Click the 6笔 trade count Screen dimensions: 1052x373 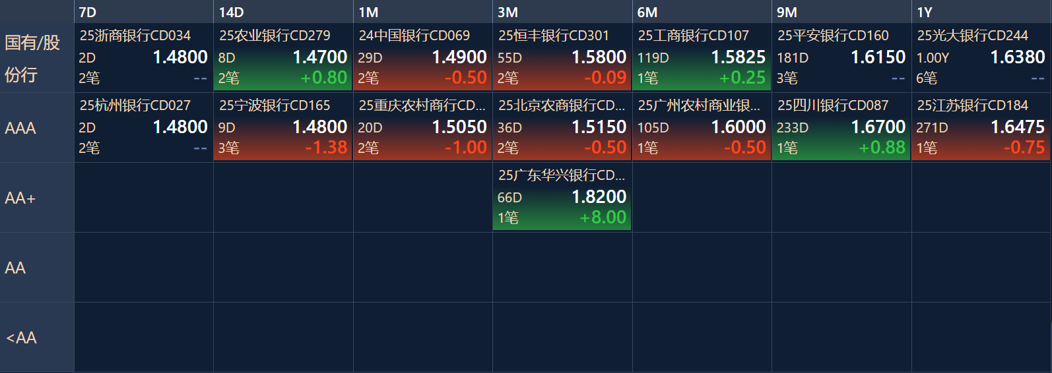point(927,78)
